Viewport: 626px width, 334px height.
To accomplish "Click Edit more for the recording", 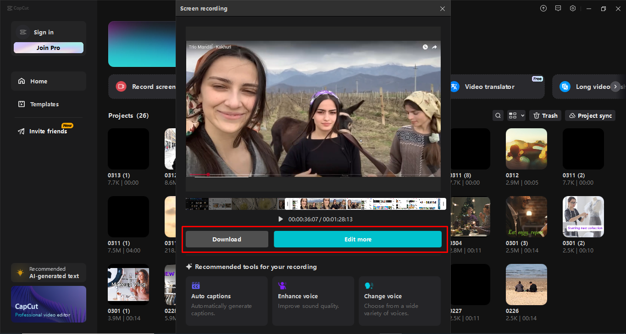I will 358,239.
